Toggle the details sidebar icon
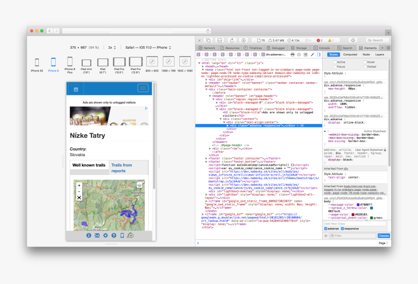The image size is (418, 284). click(319, 54)
